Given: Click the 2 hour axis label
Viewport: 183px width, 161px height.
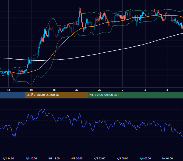Looking at the screenshot, I should tap(145, 90).
